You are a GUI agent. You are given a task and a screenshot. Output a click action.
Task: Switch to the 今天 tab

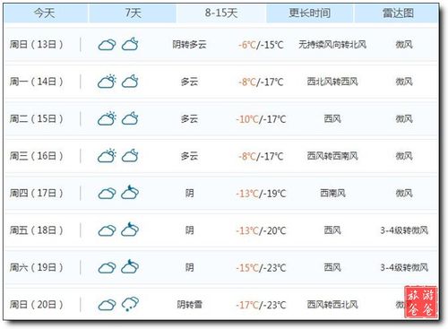point(46,13)
